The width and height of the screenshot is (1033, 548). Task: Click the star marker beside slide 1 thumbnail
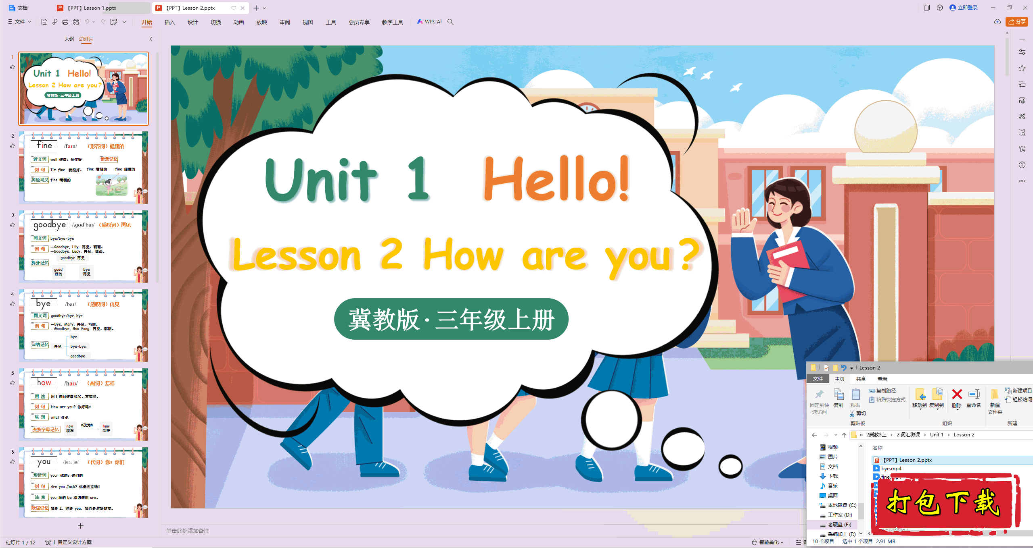13,67
